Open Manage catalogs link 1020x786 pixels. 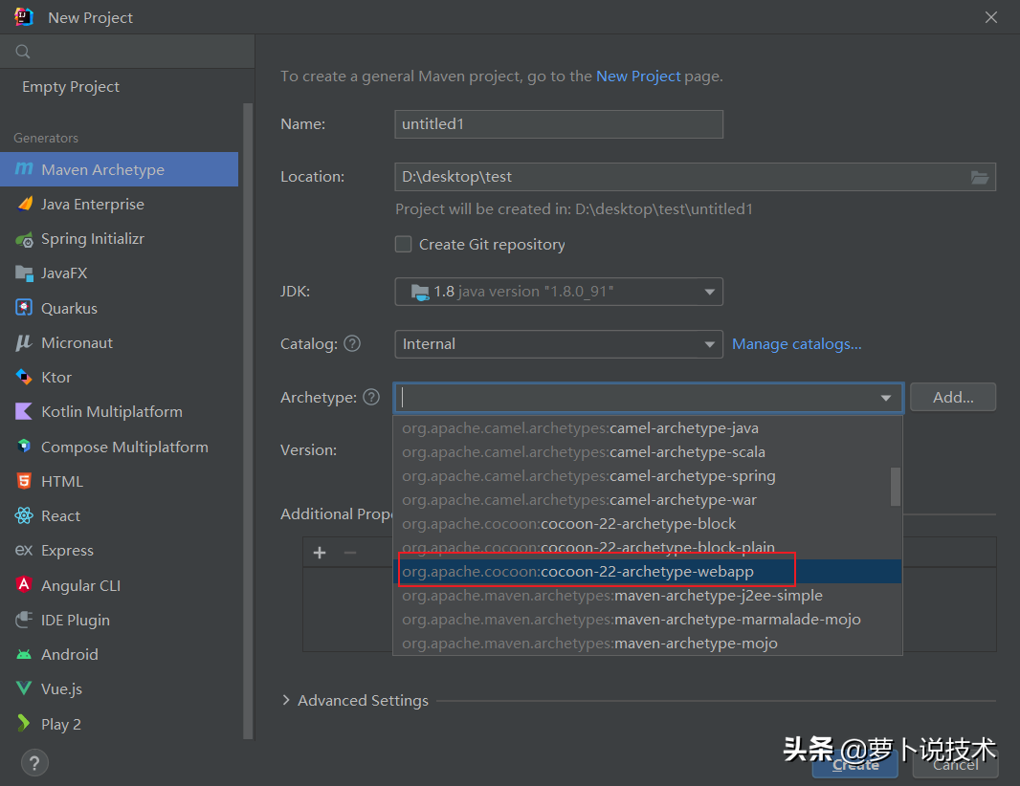[797, 344]
